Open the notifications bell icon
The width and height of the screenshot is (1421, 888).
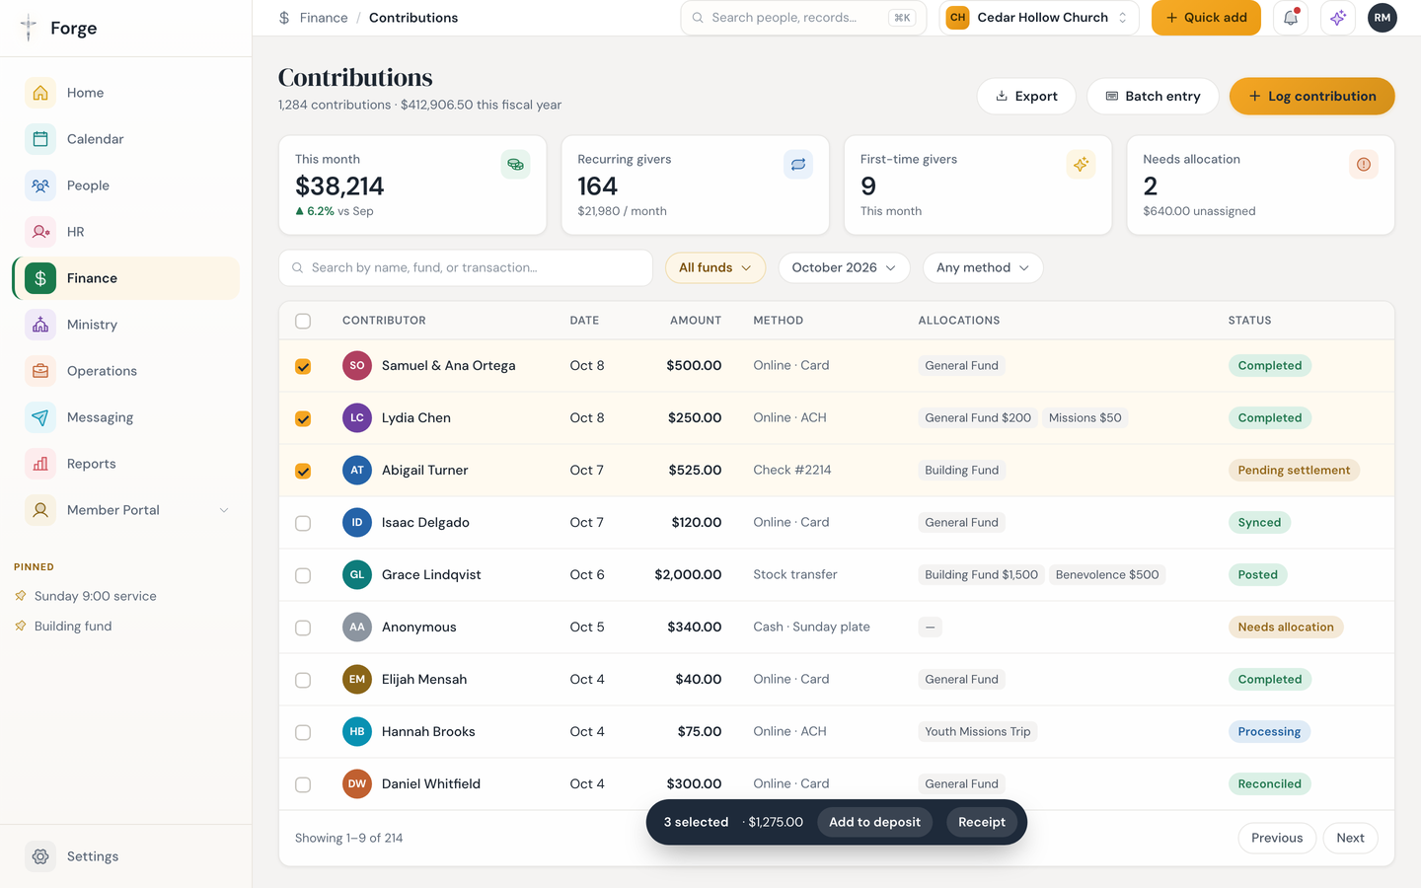[1291, 18]
